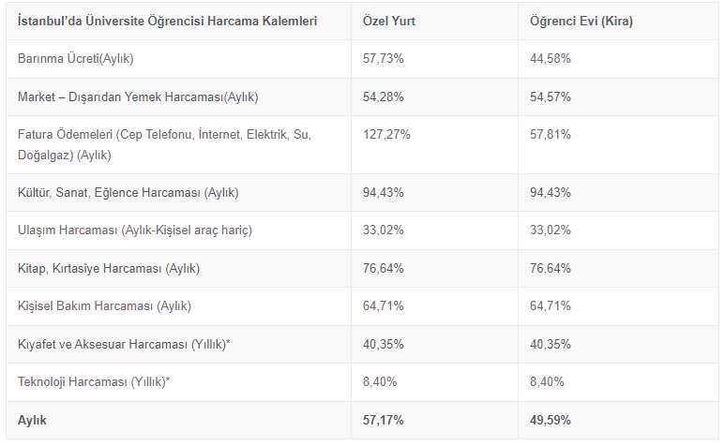The height and width of the screenshot is (446, 724).
Task: Click the Öğrenci Evi (Kira) column header
Action: point(581,21)
